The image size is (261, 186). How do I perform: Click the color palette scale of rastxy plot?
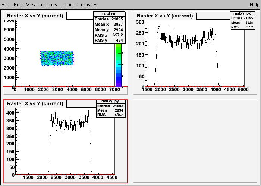point(118,65)
